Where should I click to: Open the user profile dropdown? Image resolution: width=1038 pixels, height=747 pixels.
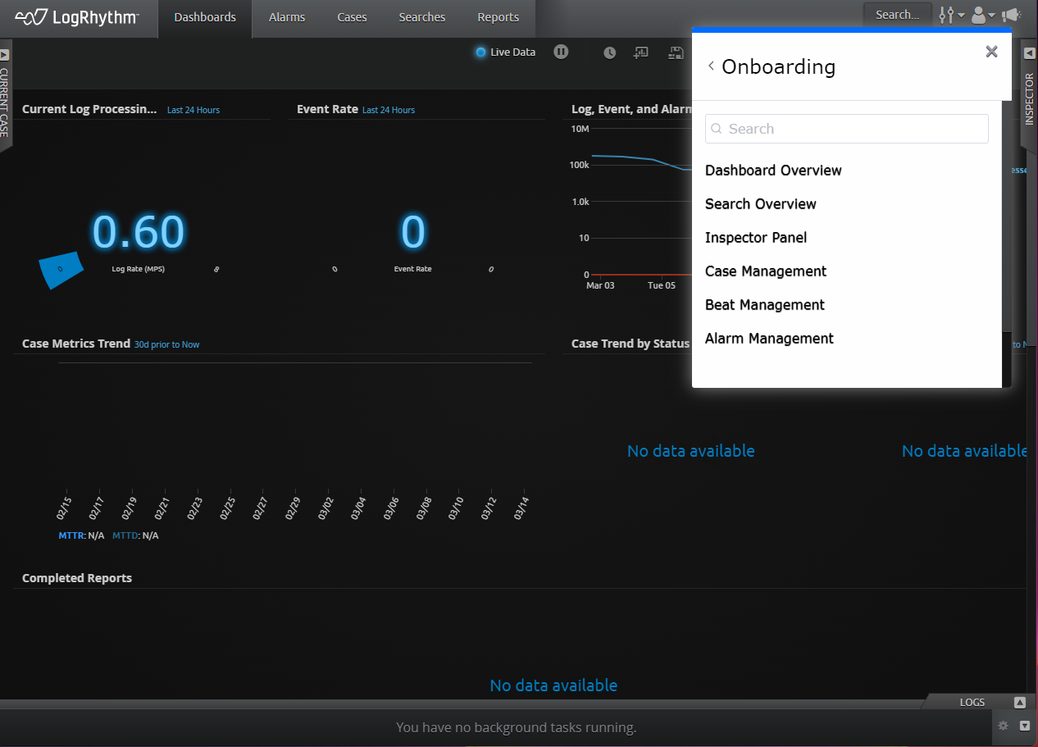(x=982, y=15)
